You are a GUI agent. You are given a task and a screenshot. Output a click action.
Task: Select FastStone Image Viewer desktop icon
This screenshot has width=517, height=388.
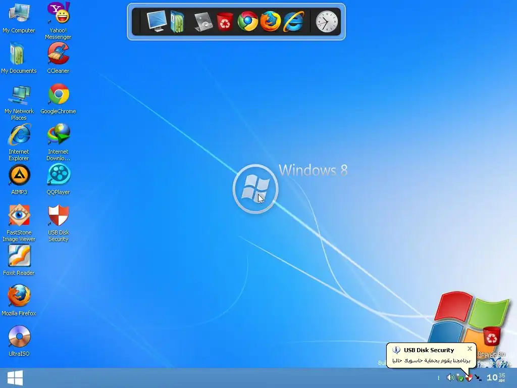19,223
